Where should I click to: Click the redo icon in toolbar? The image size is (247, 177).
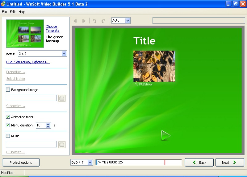pos(103,21)
